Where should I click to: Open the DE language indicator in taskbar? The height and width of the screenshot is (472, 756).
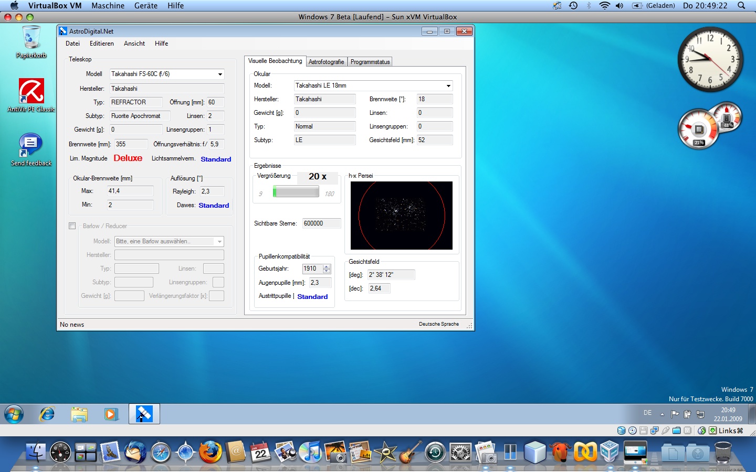pos(648,413)
